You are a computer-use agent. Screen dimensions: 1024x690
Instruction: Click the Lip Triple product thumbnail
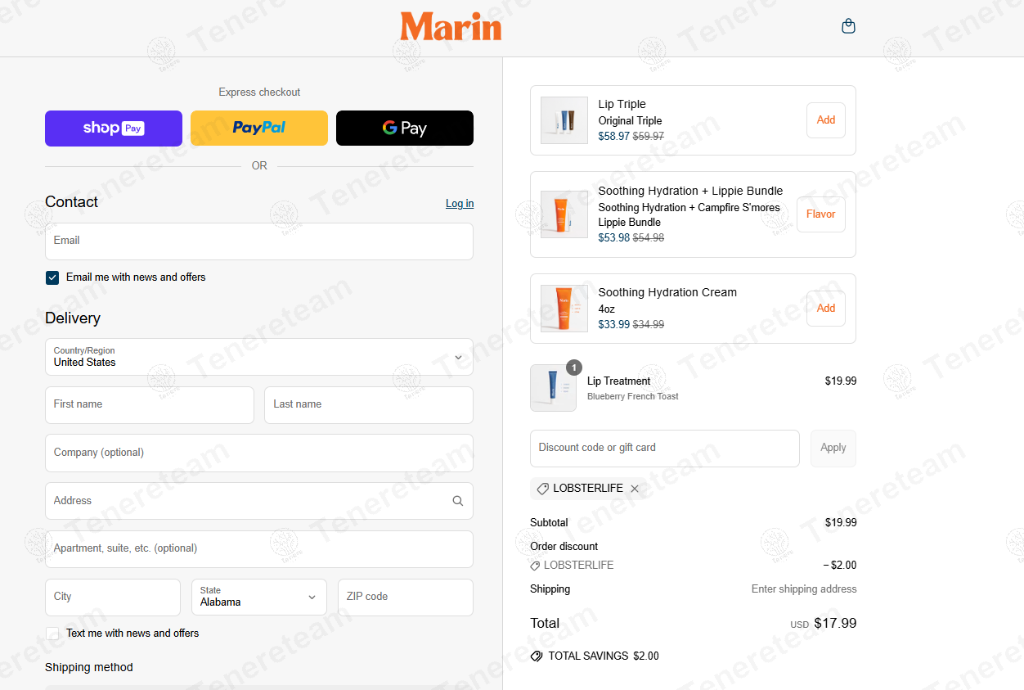(x=564, y=120)
